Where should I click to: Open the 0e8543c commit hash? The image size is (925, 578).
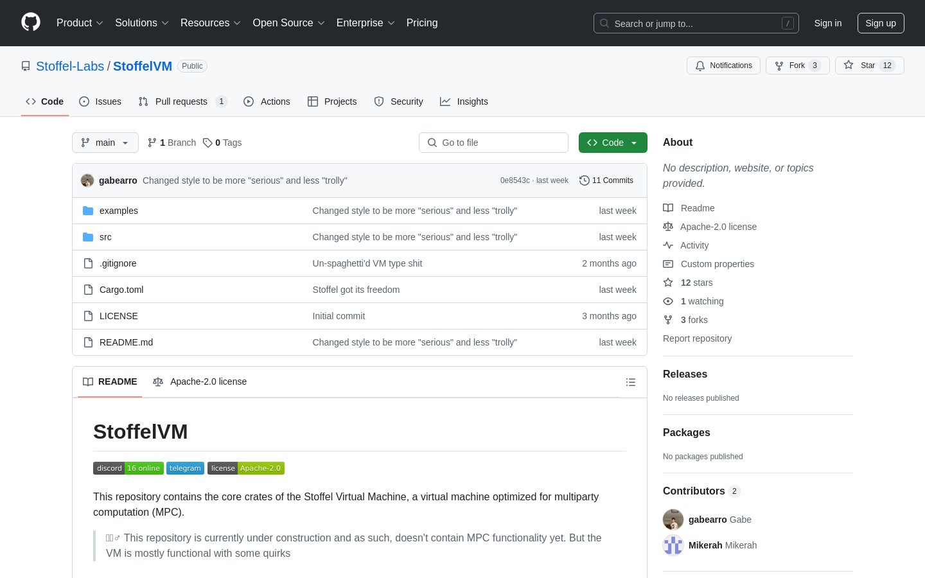pos(515,180)
